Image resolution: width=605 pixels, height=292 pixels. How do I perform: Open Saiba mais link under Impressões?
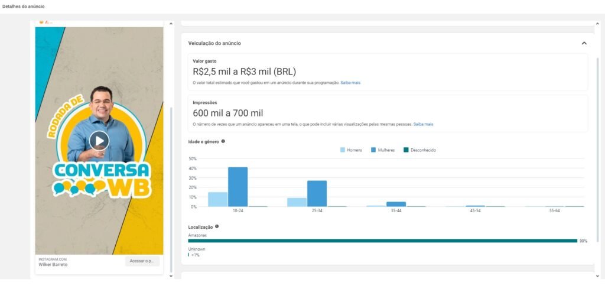423,124
